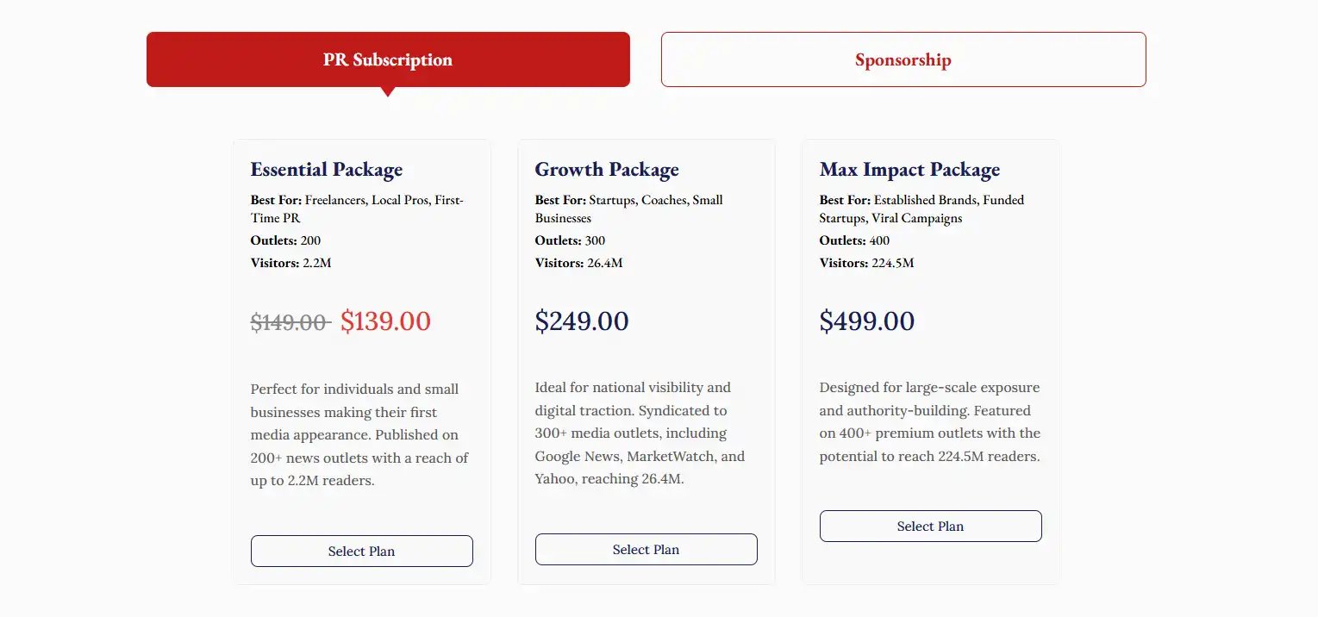Screen dimensions: 1318x617
Task: Click the 'Best For: Startups, Coaches' text
Action: 629,209
